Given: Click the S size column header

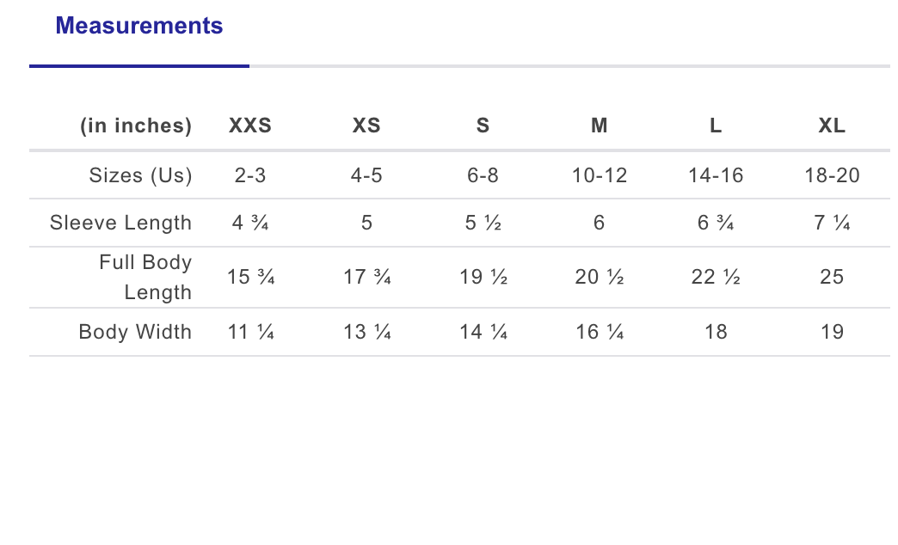Looking at the screenshot, I should 483,126.
